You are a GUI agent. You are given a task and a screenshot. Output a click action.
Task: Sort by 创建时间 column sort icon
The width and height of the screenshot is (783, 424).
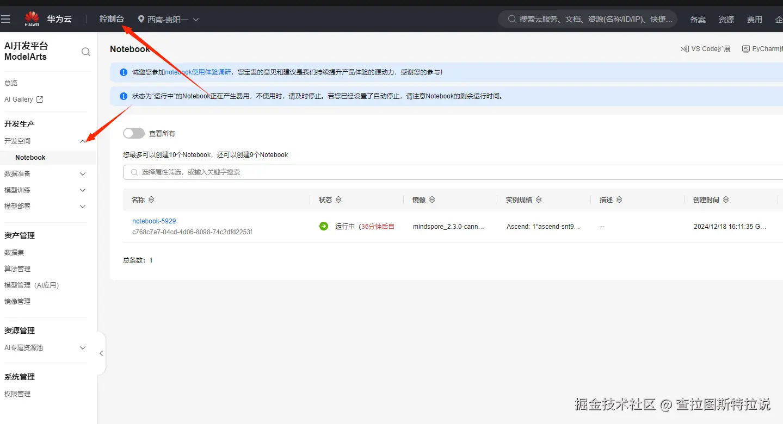click(726, 200)
